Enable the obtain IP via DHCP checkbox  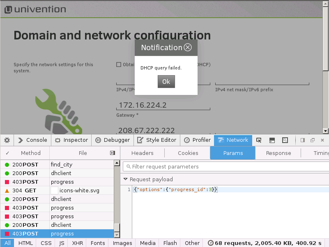coord(119,65)
